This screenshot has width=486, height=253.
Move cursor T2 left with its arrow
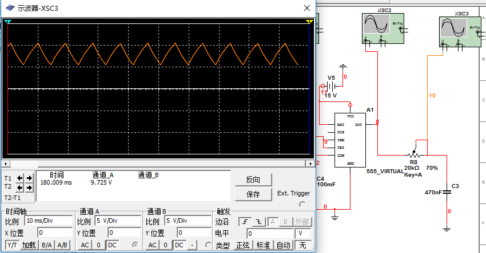pos(20,187)
